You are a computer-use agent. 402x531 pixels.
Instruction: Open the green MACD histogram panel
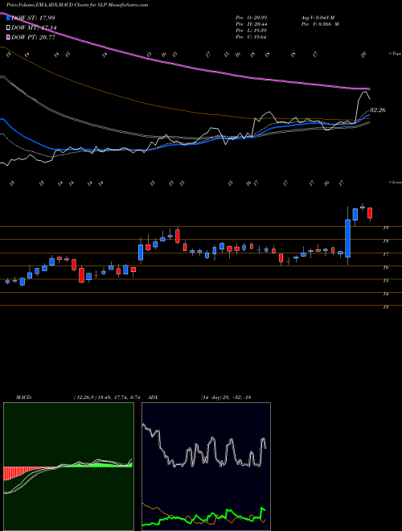(68, 467)
